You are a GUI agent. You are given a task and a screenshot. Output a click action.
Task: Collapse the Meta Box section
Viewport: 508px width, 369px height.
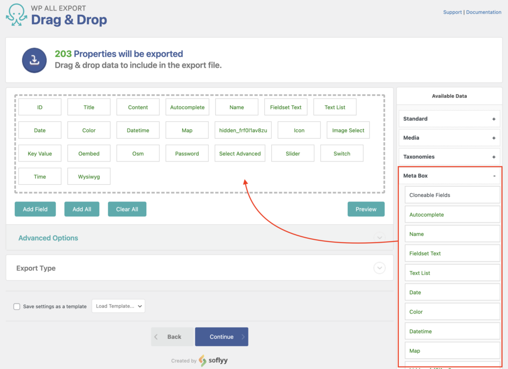(448, 175)
